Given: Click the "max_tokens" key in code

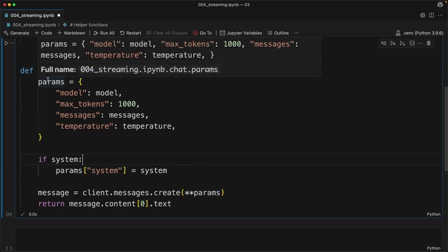Looking at the screenshot, I should [82, 104].
